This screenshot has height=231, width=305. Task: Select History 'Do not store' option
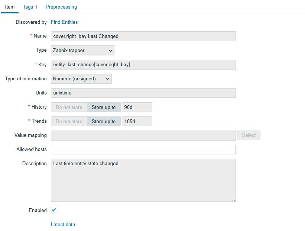[x=69, y=107]
